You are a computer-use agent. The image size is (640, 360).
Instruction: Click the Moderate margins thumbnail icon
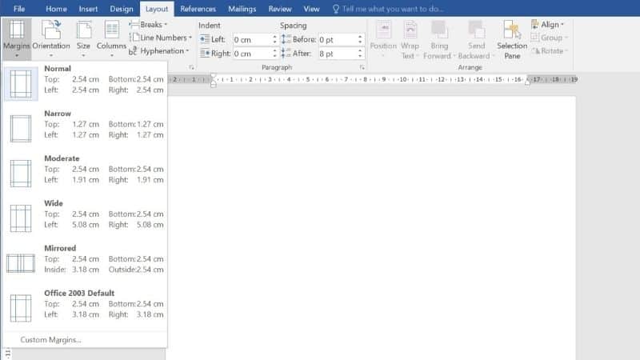click(x=21, y=174)
